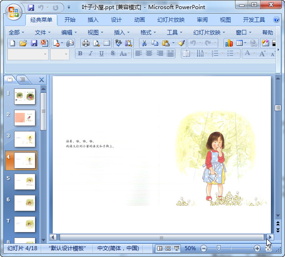
Task: Zoom in with the plus button
Action: 257,248
